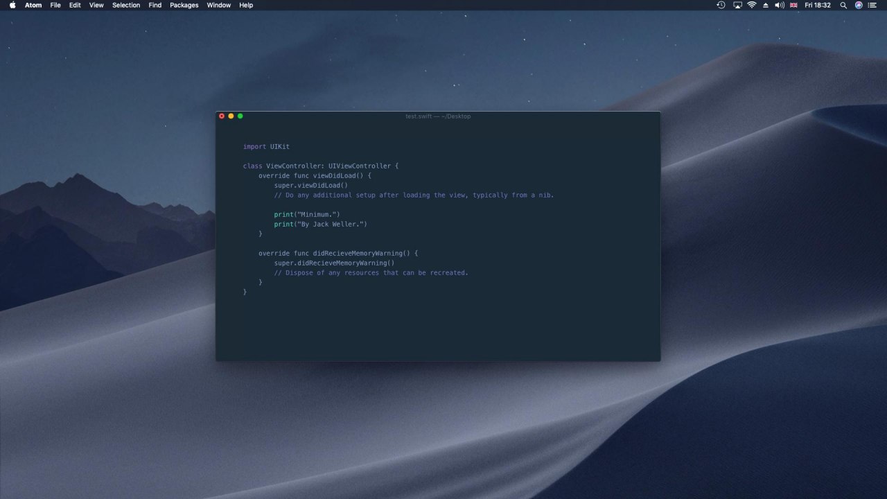Click 'override func viewDidLoad() {' line
The height and width of the screenshot is (499, 887).
pos(315,175)
